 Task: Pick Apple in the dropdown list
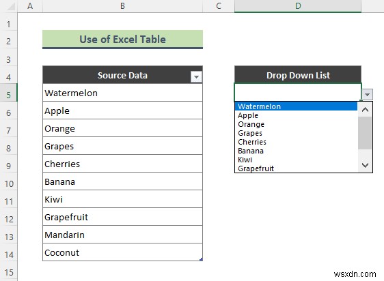pyautogui.click(x=296, y=115)
